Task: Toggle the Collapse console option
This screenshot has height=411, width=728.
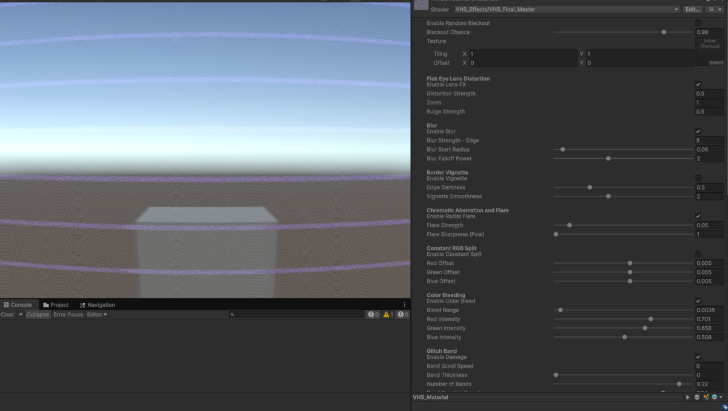Action: pyautogui.click(x=38, y=315)
